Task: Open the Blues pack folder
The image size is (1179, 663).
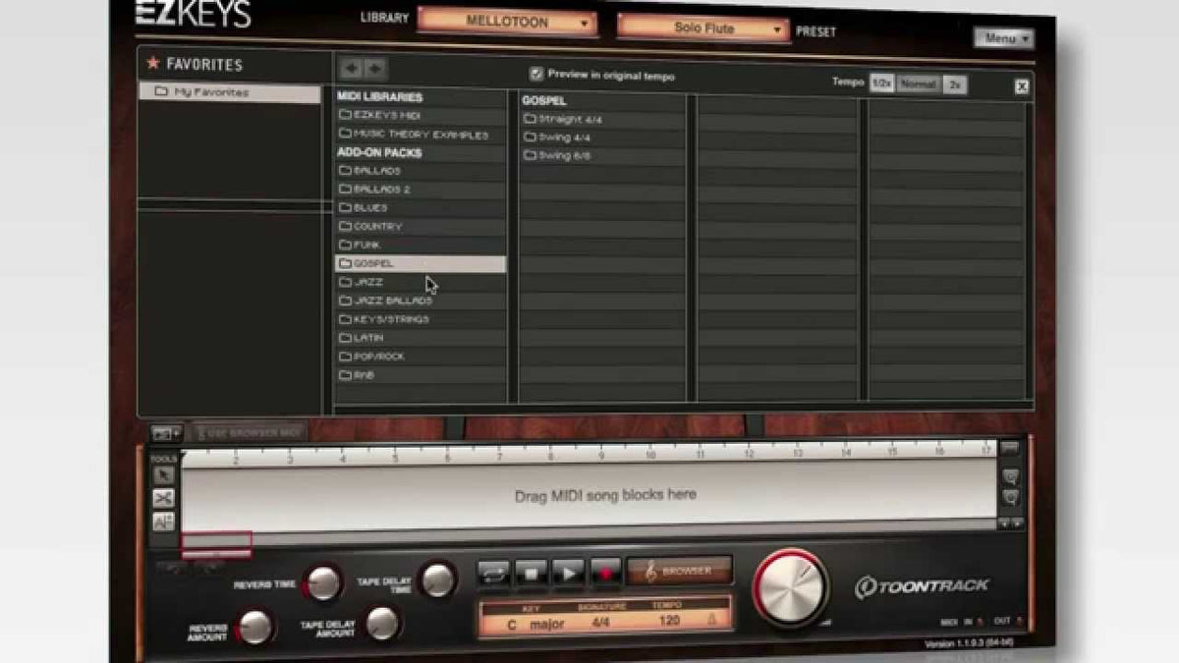Action: point(421,208)
